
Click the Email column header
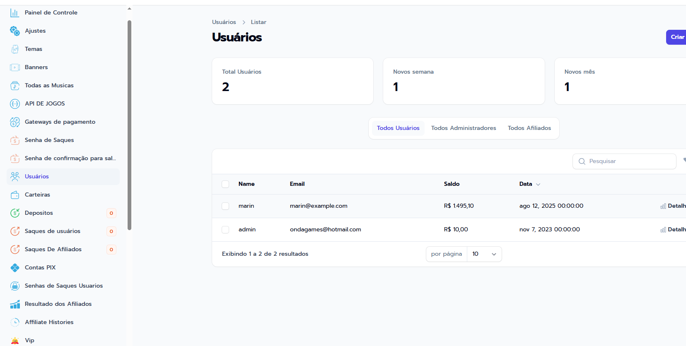coord(297,184)
